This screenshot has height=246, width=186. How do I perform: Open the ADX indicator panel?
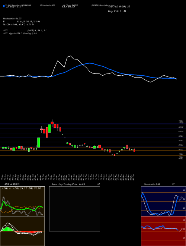pyautogui.click(x=22, y=201)
